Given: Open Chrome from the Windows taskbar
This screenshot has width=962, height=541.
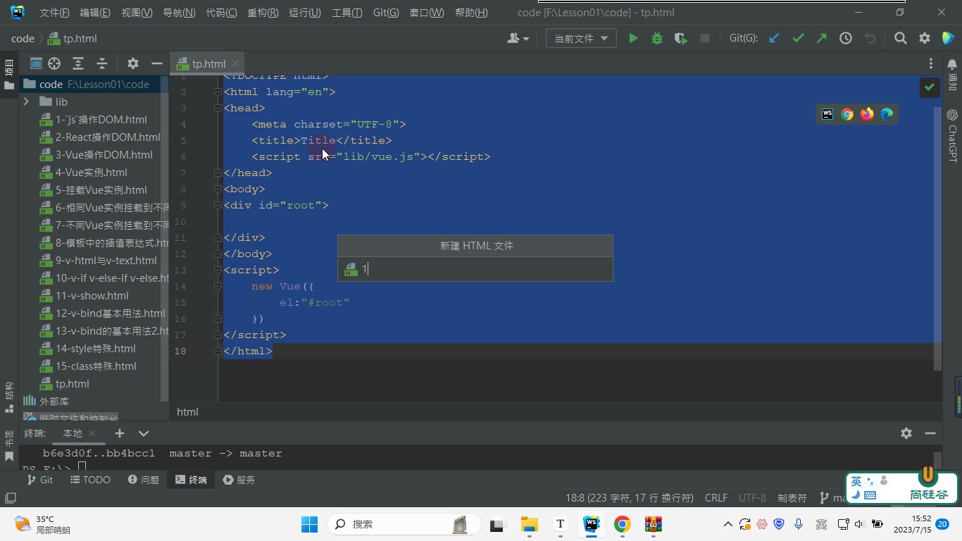Looking at the screenshot, I should pos(622,524).
